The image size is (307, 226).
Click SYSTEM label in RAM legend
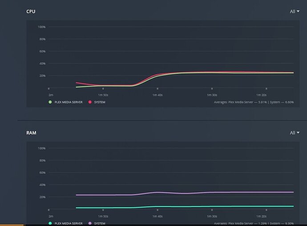point(100,223)
